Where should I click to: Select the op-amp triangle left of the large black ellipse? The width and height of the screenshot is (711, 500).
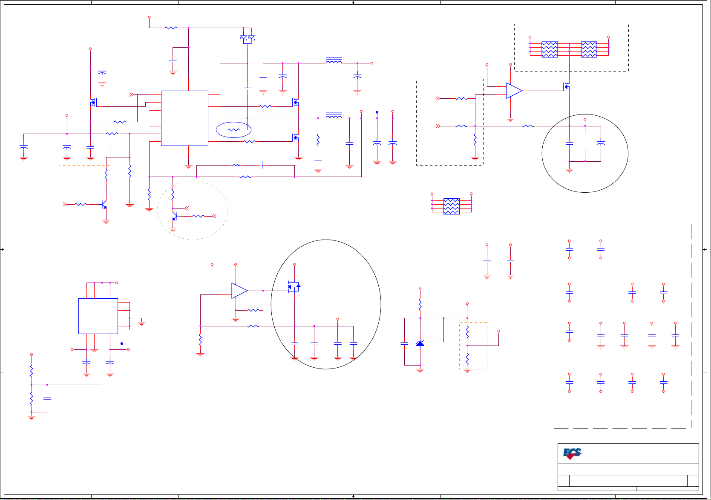click(239, 291)
